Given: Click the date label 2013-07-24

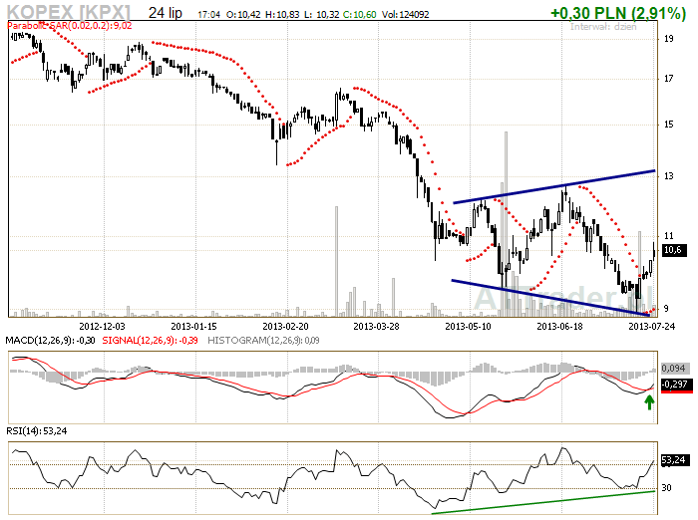Looking at the screenshot, I should (651, 326).
